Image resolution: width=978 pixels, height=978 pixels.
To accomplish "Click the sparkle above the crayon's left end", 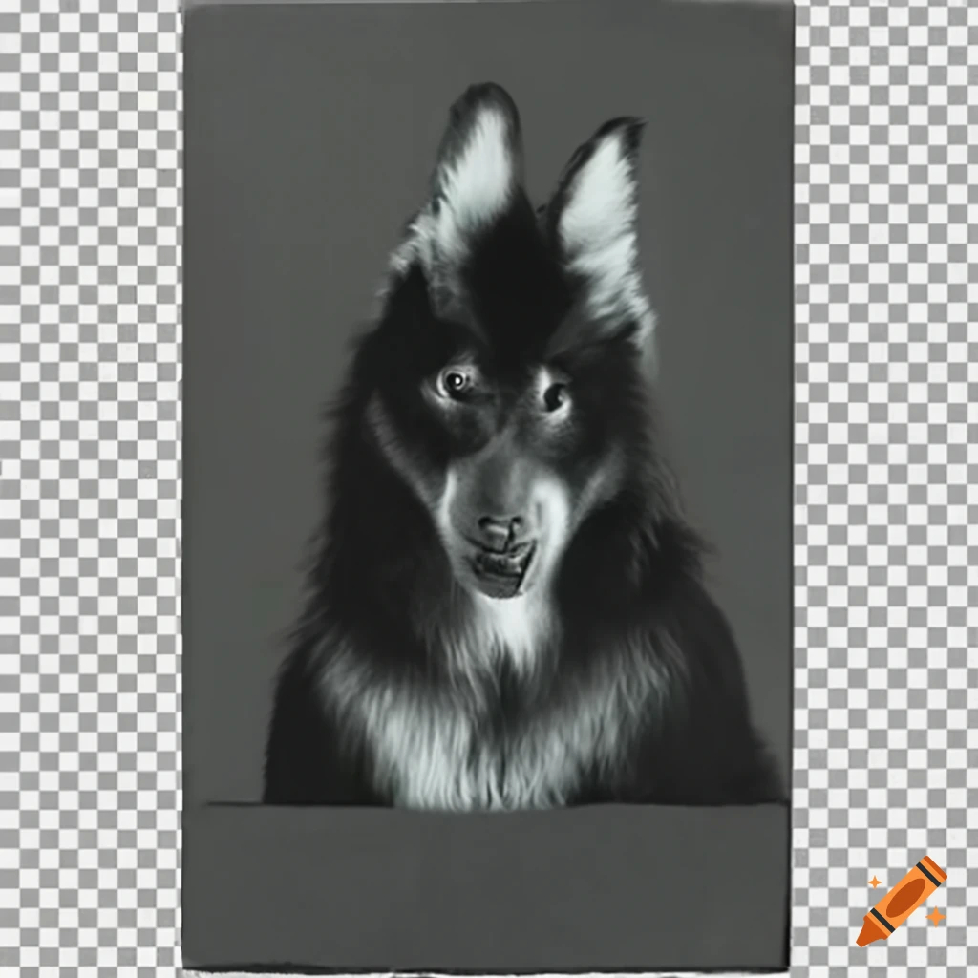I will [x=873, y=882].
